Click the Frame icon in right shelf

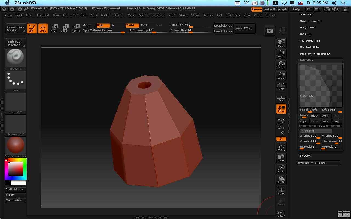click(281, 147)
